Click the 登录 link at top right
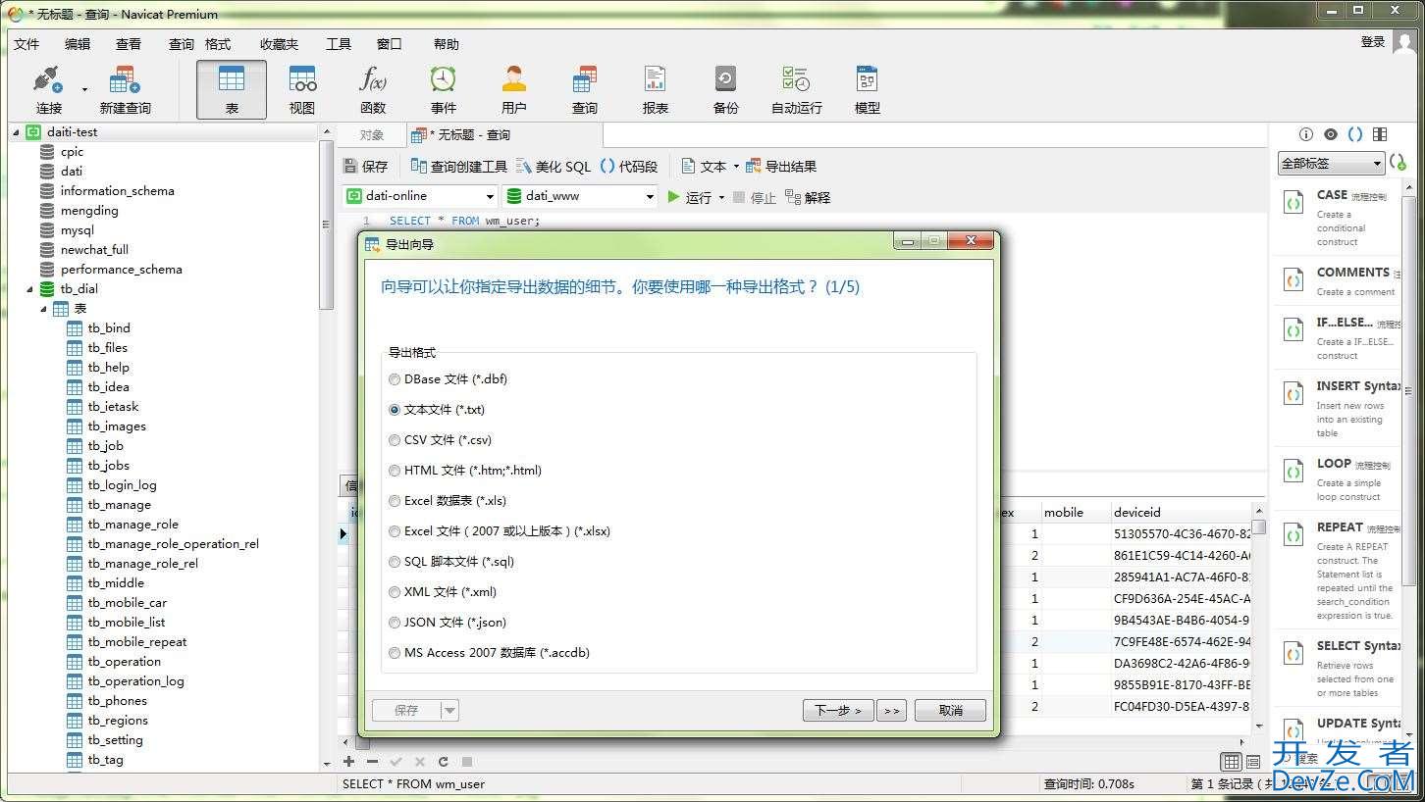The height and width of the screenshot is (802, 1425). (1373, 41)
